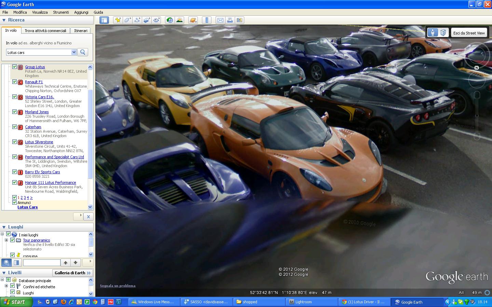
Task: Click the Street View zoom slider
Action: [x=477, y=115]
